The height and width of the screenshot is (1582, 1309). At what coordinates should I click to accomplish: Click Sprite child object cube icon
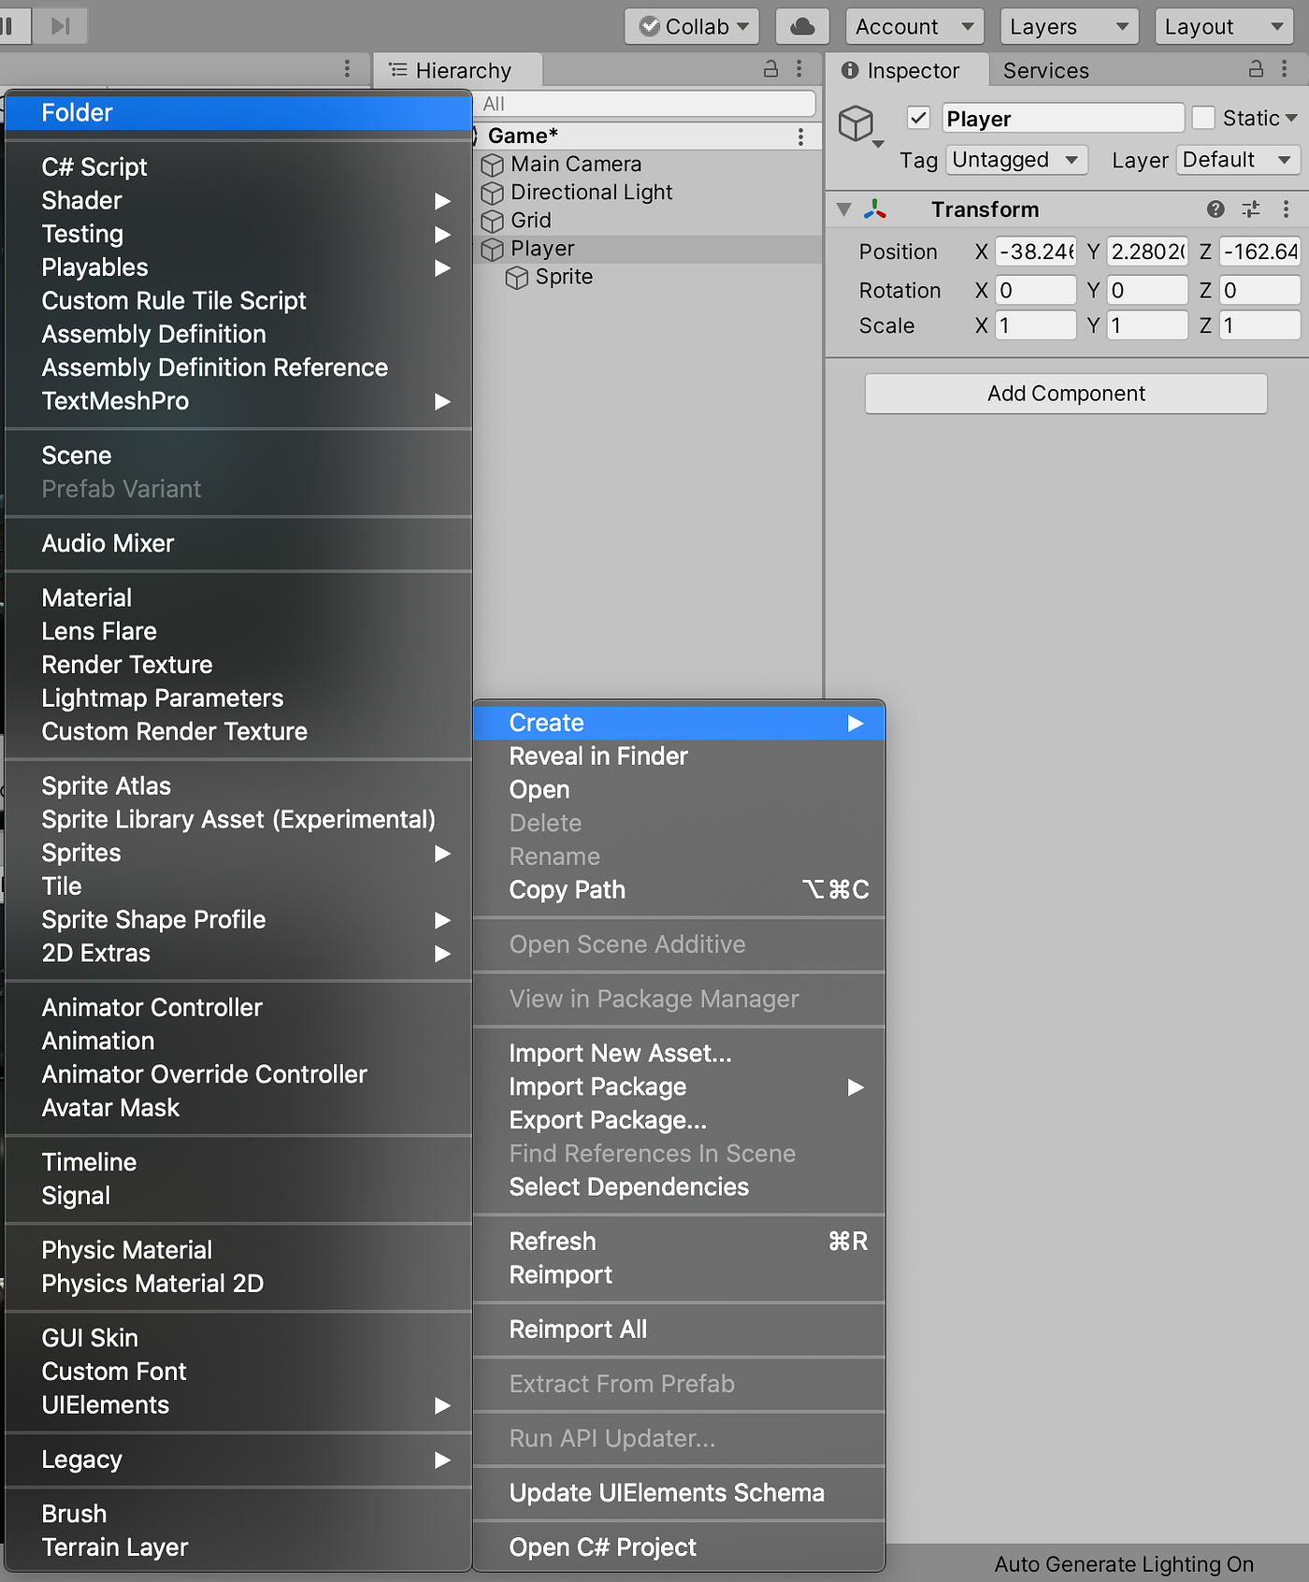click(516, 278)
